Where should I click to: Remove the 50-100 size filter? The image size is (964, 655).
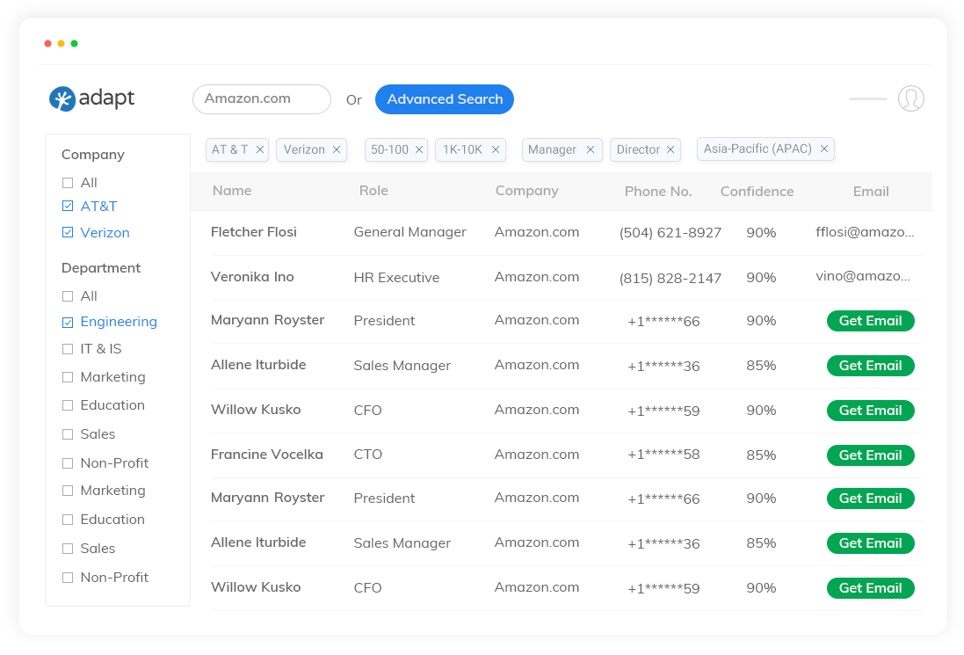click(x=419, y=150)
